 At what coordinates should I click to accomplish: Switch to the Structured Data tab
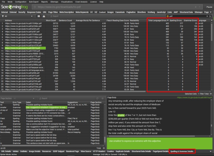coord(186,12)
